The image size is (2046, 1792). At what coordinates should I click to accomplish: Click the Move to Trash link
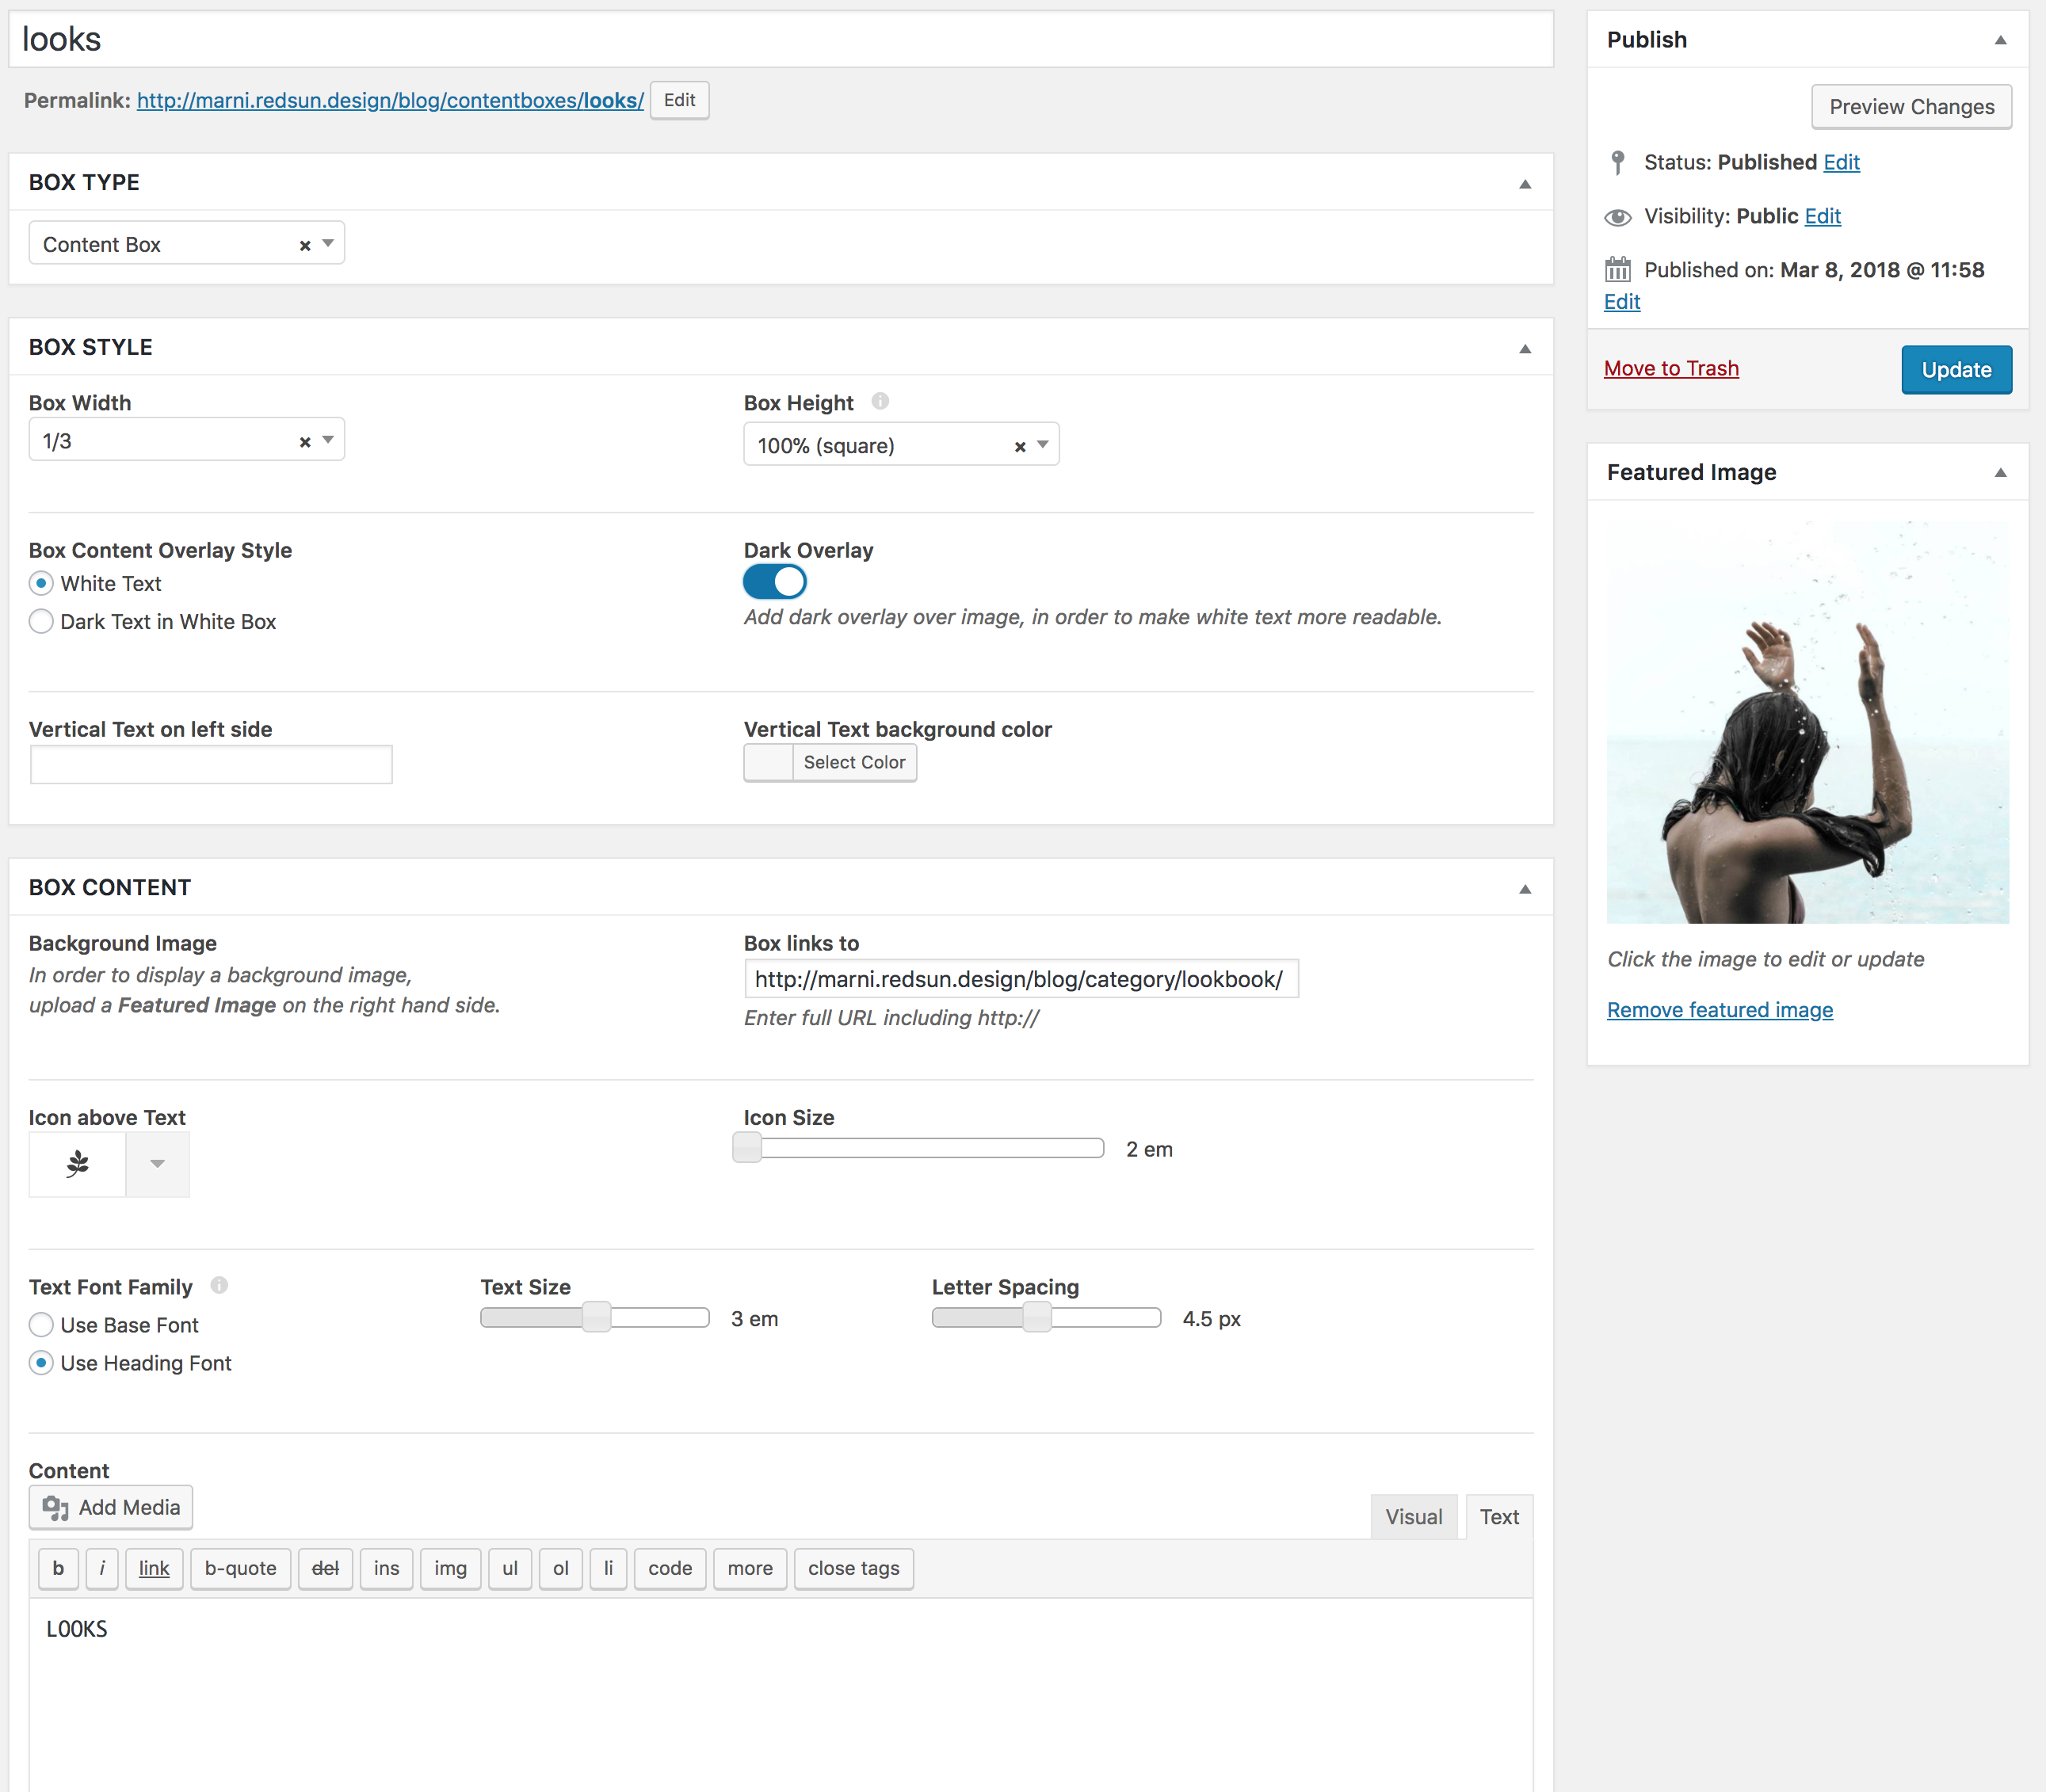pos(1671,369)
